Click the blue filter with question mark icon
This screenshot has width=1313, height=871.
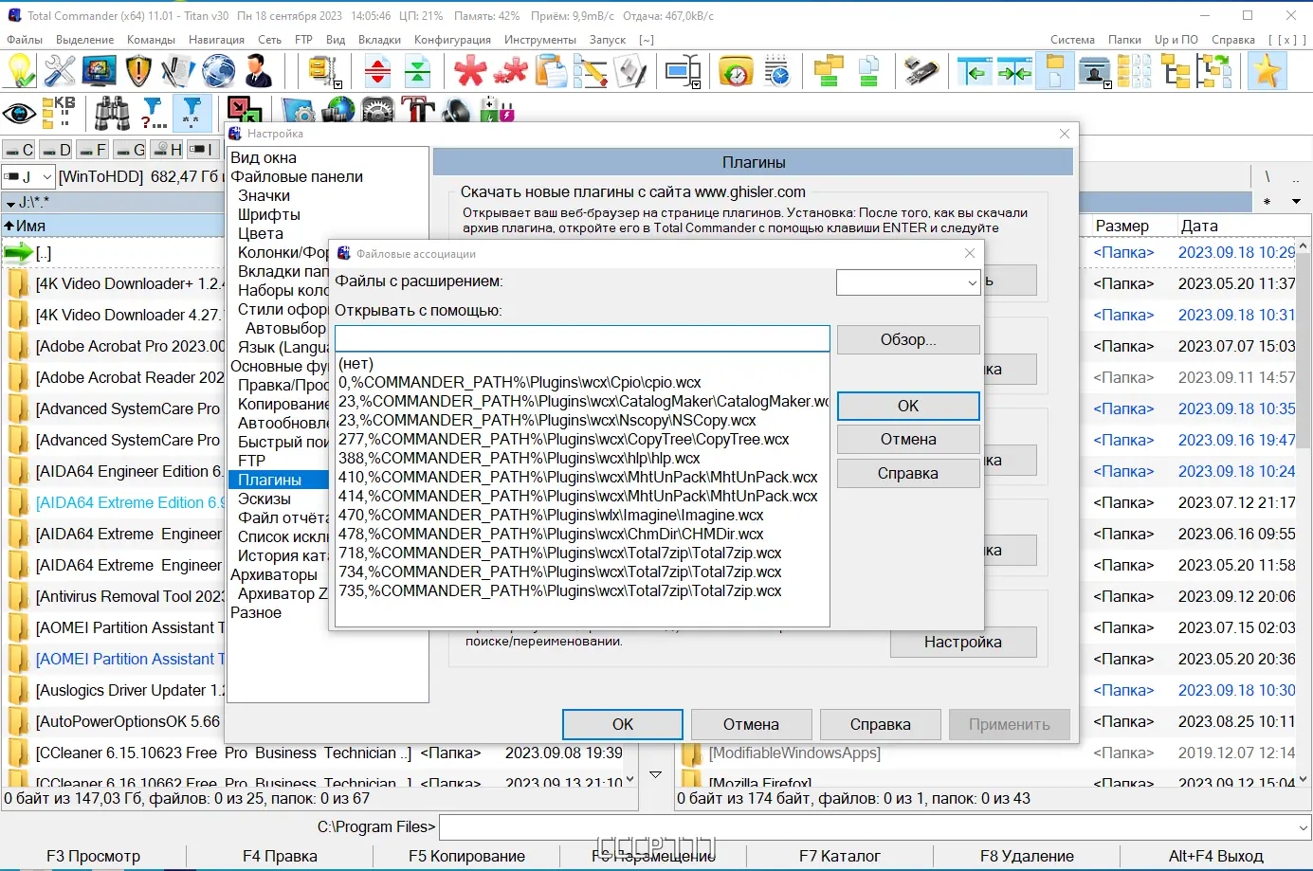(152, 114)
